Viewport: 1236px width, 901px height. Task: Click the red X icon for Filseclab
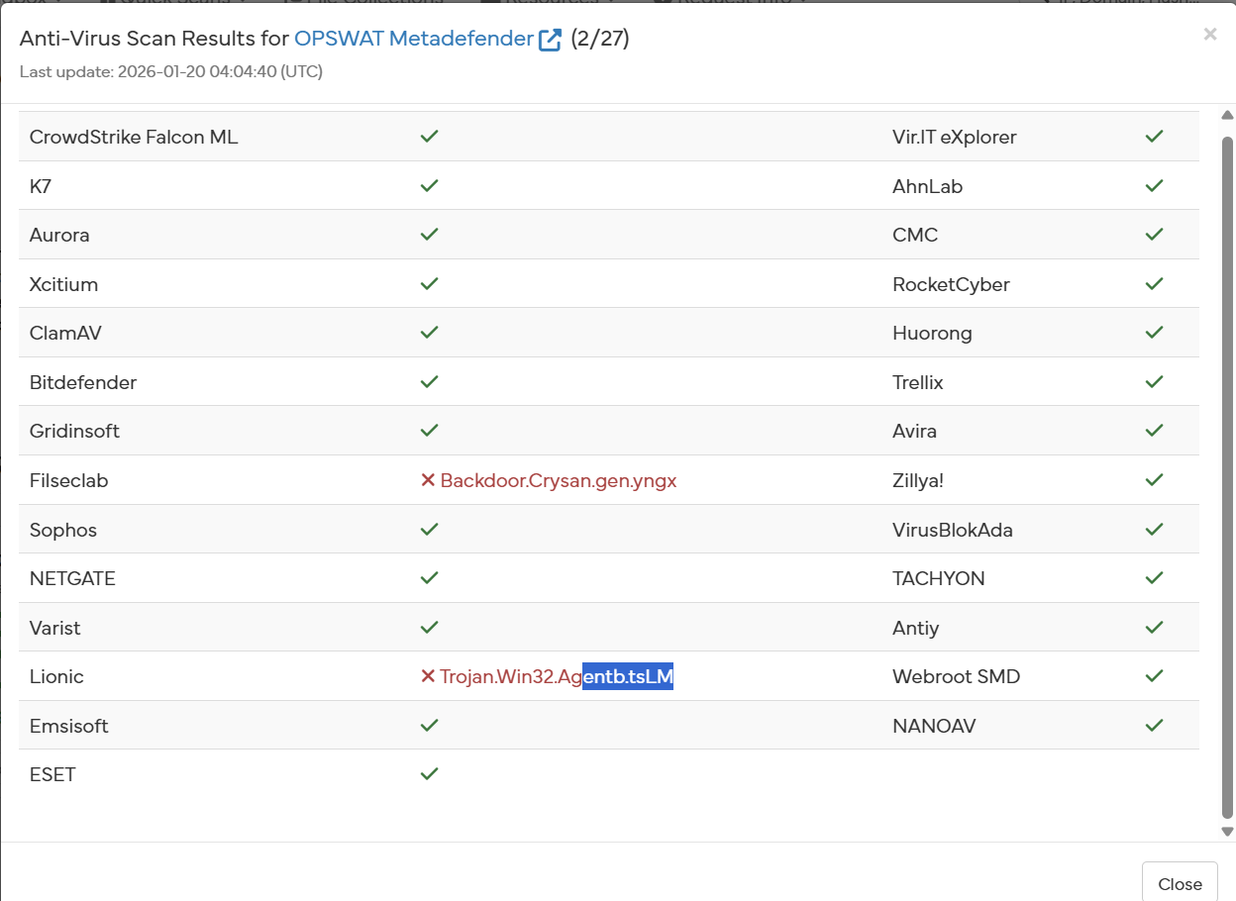click(428, 480)
